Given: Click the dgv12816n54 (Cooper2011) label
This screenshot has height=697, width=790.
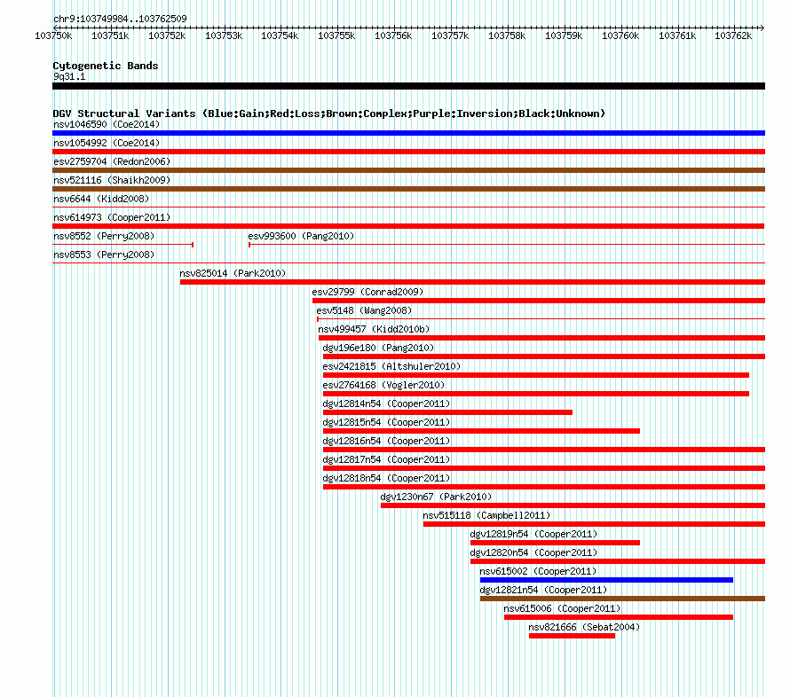Looking at the screenshot, I should (x=386, y=441).
